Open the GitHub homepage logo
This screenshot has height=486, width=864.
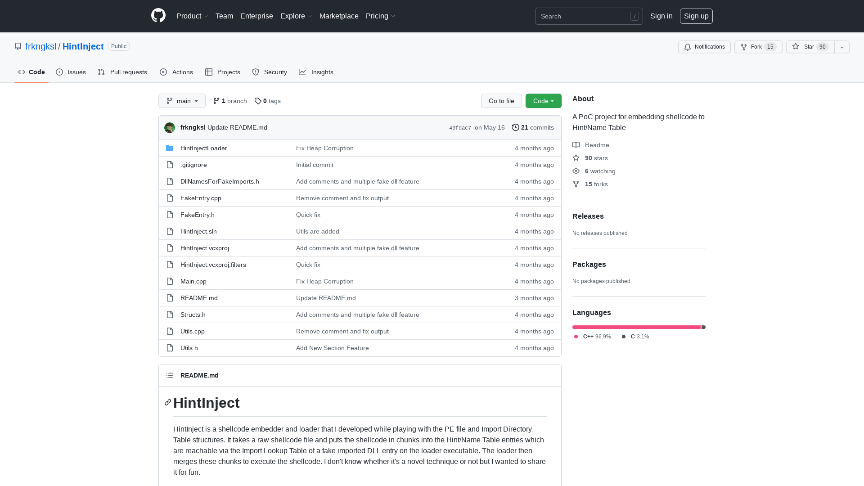coord(158,16)
